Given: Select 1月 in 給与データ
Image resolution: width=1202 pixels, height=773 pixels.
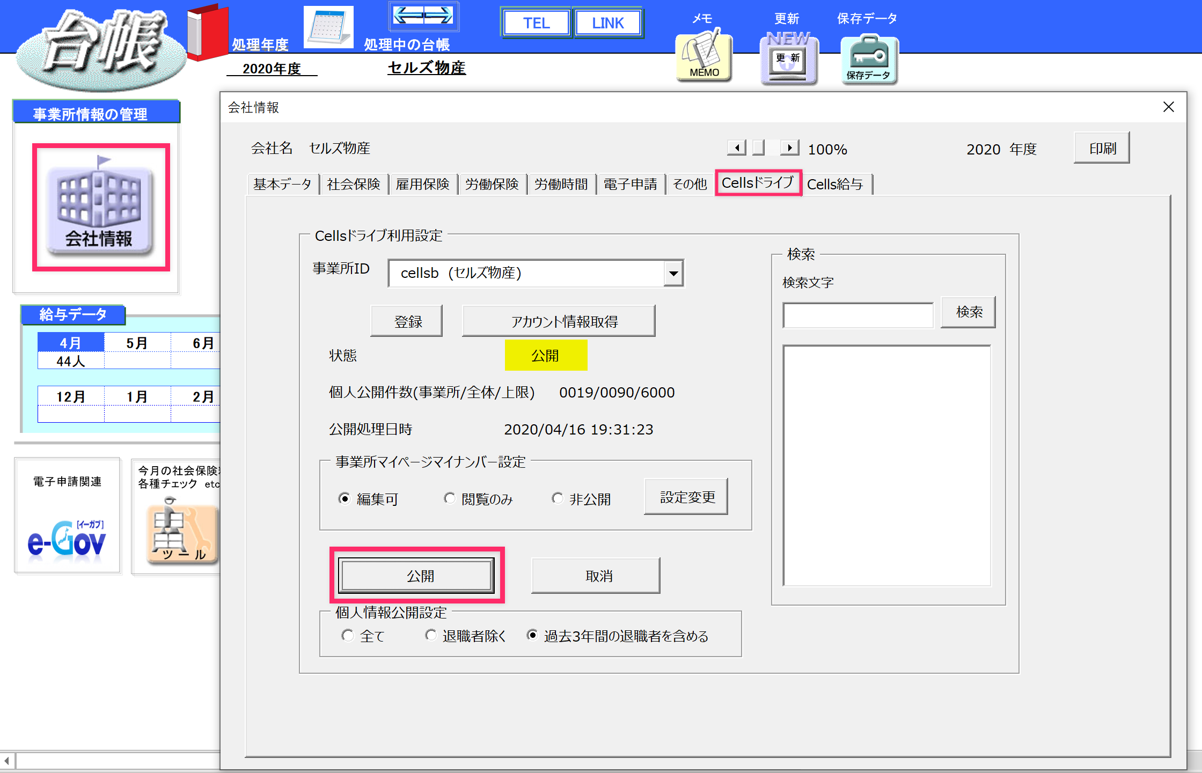Looking at the screenshot, I should tap(137, 396).
